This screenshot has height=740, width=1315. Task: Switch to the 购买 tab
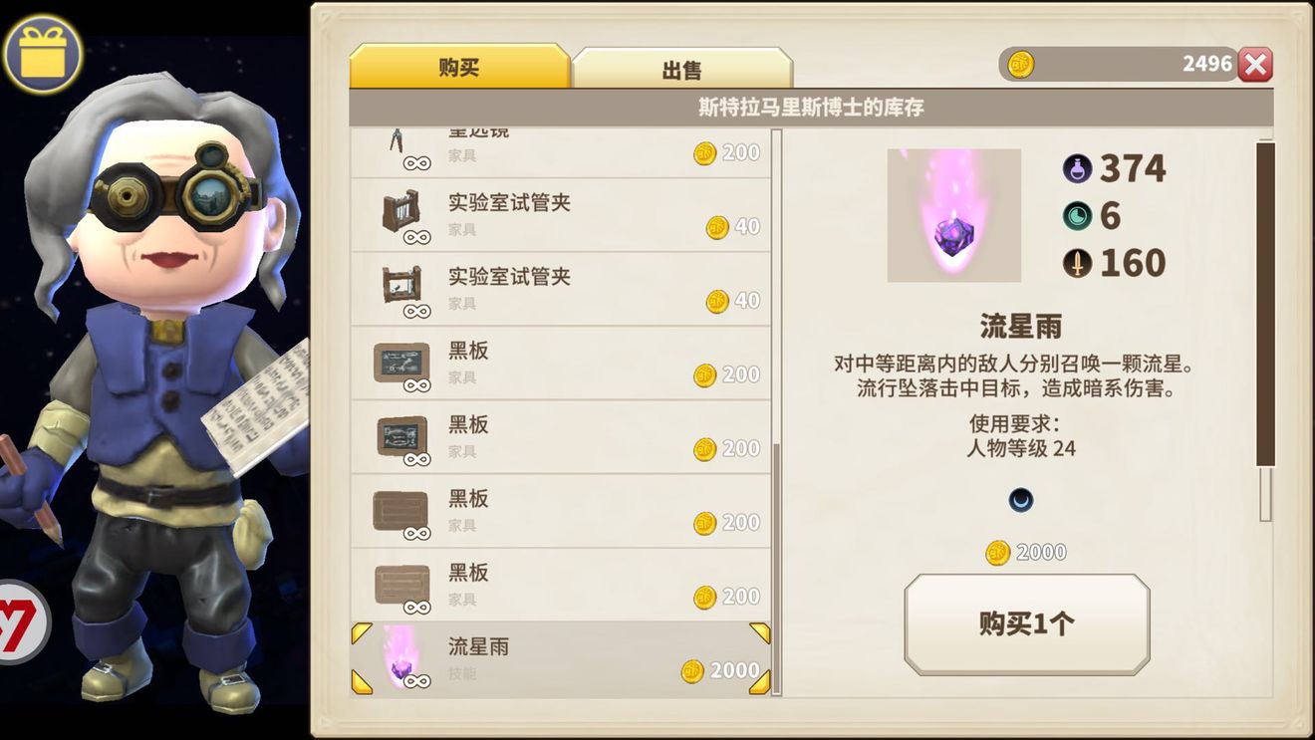click(459, 67)
